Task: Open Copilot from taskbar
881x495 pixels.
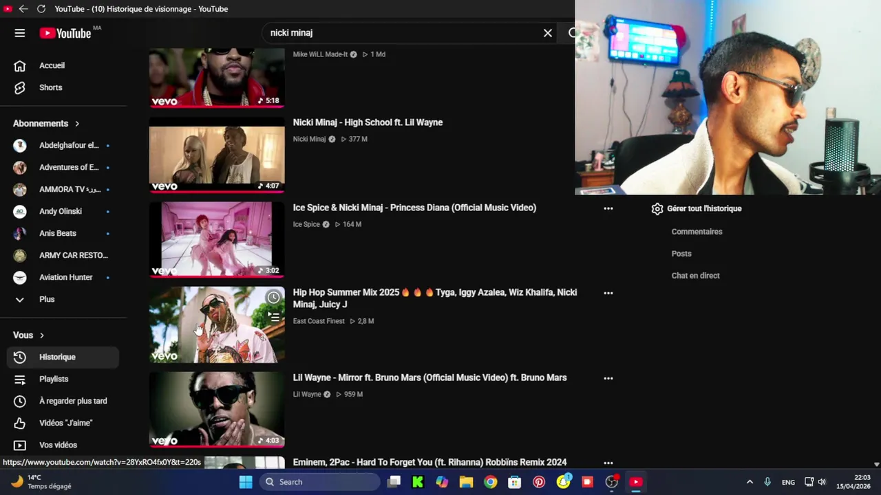Action: click(442, 482)
